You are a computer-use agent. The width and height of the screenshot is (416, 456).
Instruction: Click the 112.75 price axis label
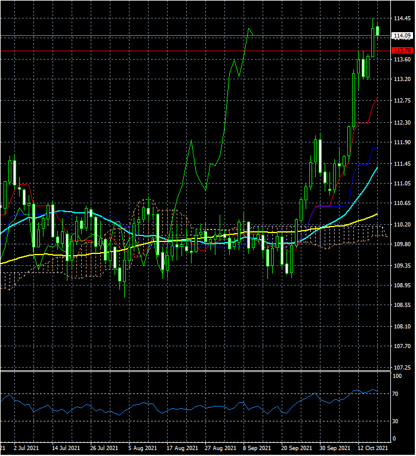[402, 101]
